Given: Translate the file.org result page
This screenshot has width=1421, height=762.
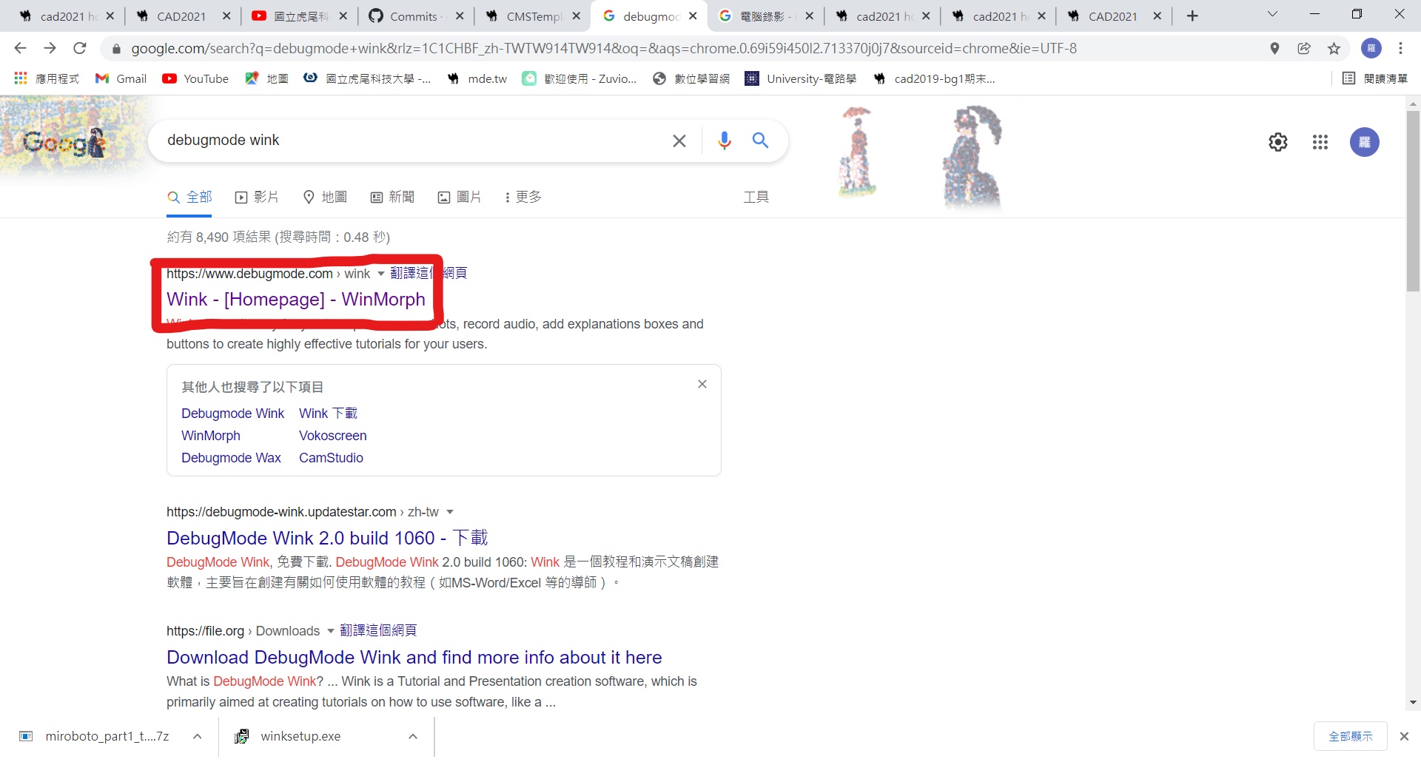Looking at the screenshot, I should [x=378, y=630].
